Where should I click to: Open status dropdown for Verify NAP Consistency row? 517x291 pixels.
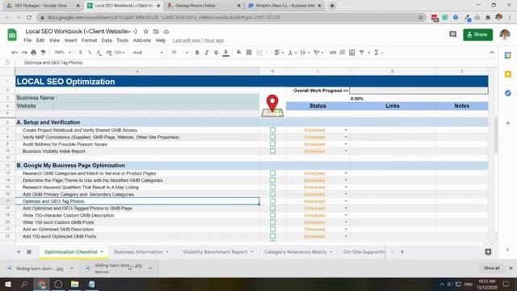pos(346,137)
